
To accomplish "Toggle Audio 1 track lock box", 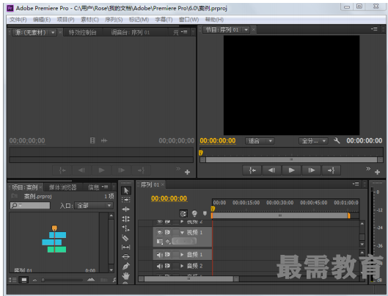I will coord(176,255).
